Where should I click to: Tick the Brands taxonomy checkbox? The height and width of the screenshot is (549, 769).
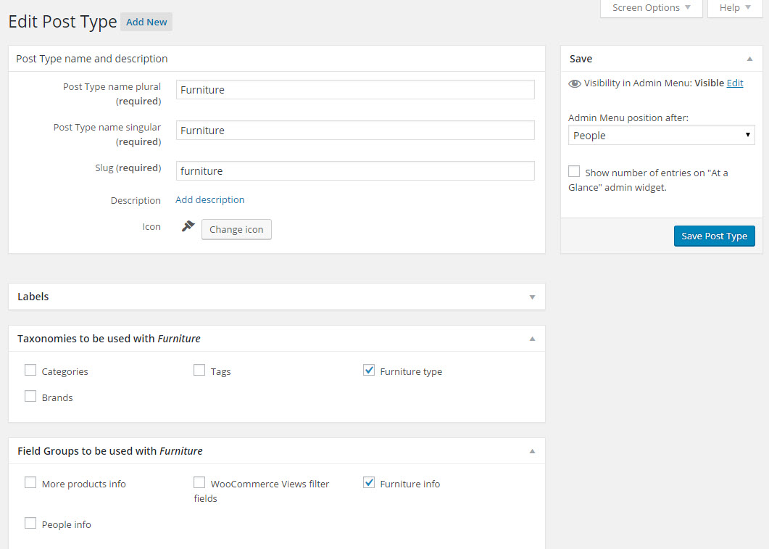tap(30, 396)
